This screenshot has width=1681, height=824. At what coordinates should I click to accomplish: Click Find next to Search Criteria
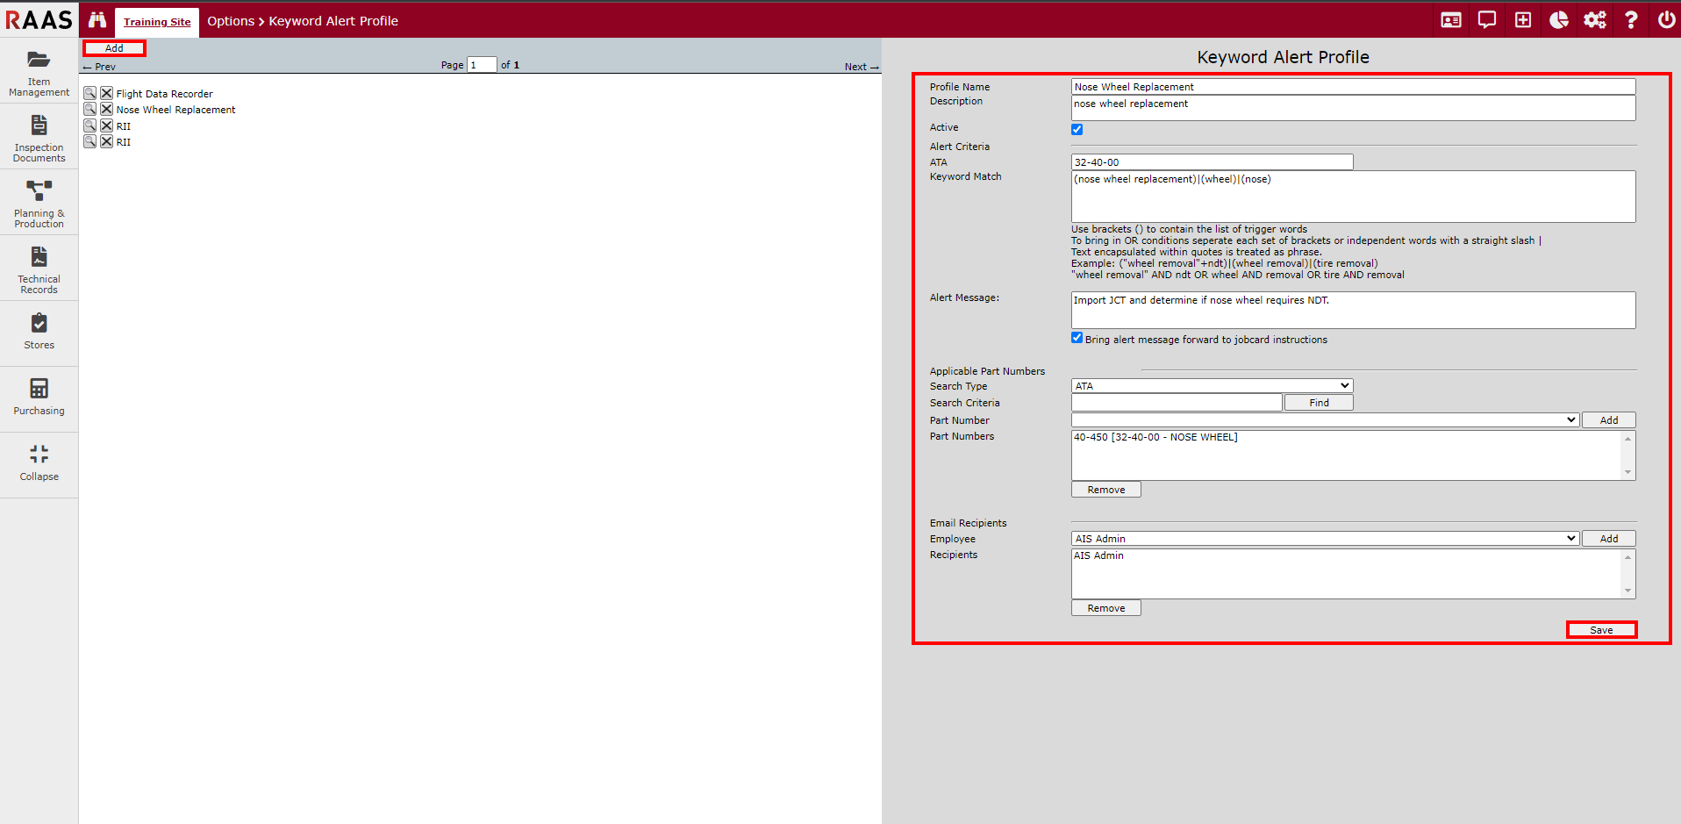click(x=1319, y=403)
